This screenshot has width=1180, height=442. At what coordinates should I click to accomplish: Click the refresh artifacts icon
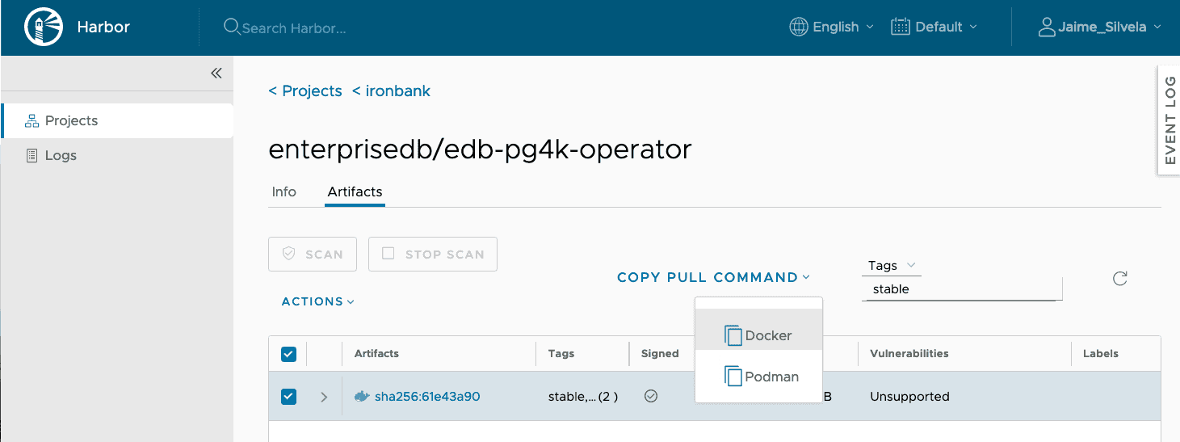(1119, 279)
